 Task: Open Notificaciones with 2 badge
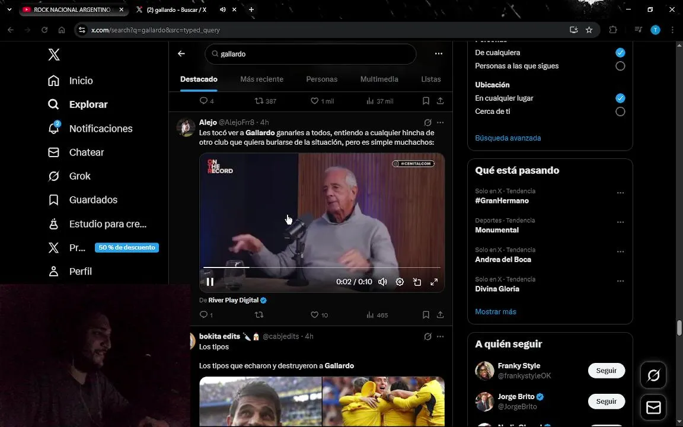[x=90, y=129]
